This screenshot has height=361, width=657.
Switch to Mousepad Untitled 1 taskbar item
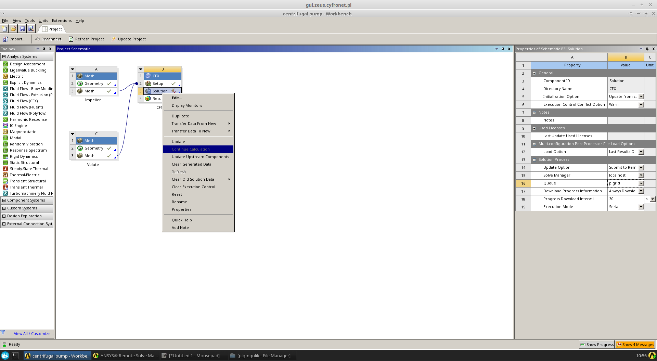tap(191, 356)
